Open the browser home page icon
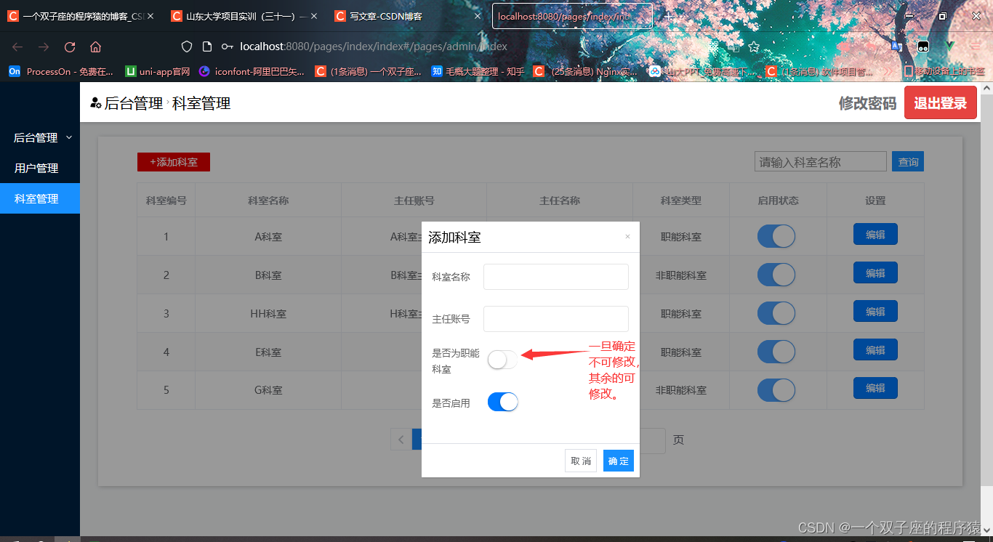 pos(95,46)
